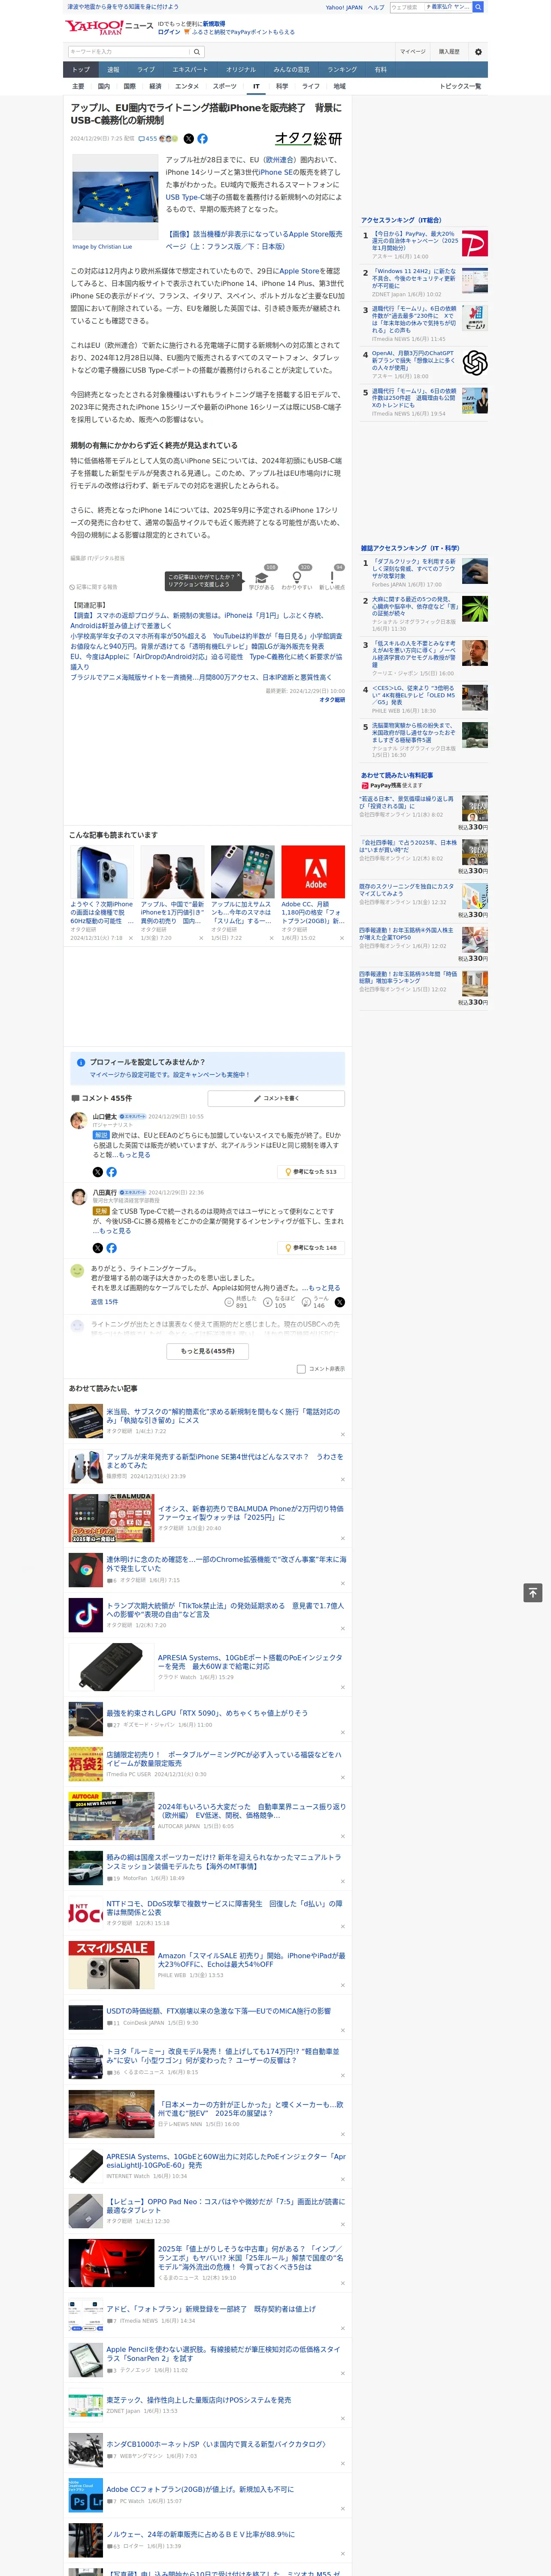Click the わかりやすい lightbulb reaction

pyautogui.click(x=297, y=579)
